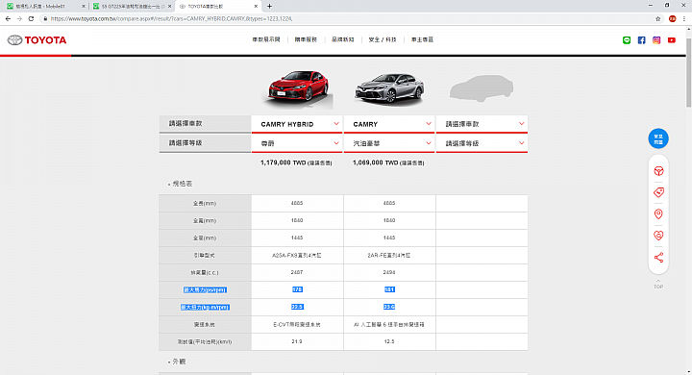The width and height of the screenshot is (692, 375).
Task: Click the 2AR-FE engine type cell
Action: pos(389,256)
